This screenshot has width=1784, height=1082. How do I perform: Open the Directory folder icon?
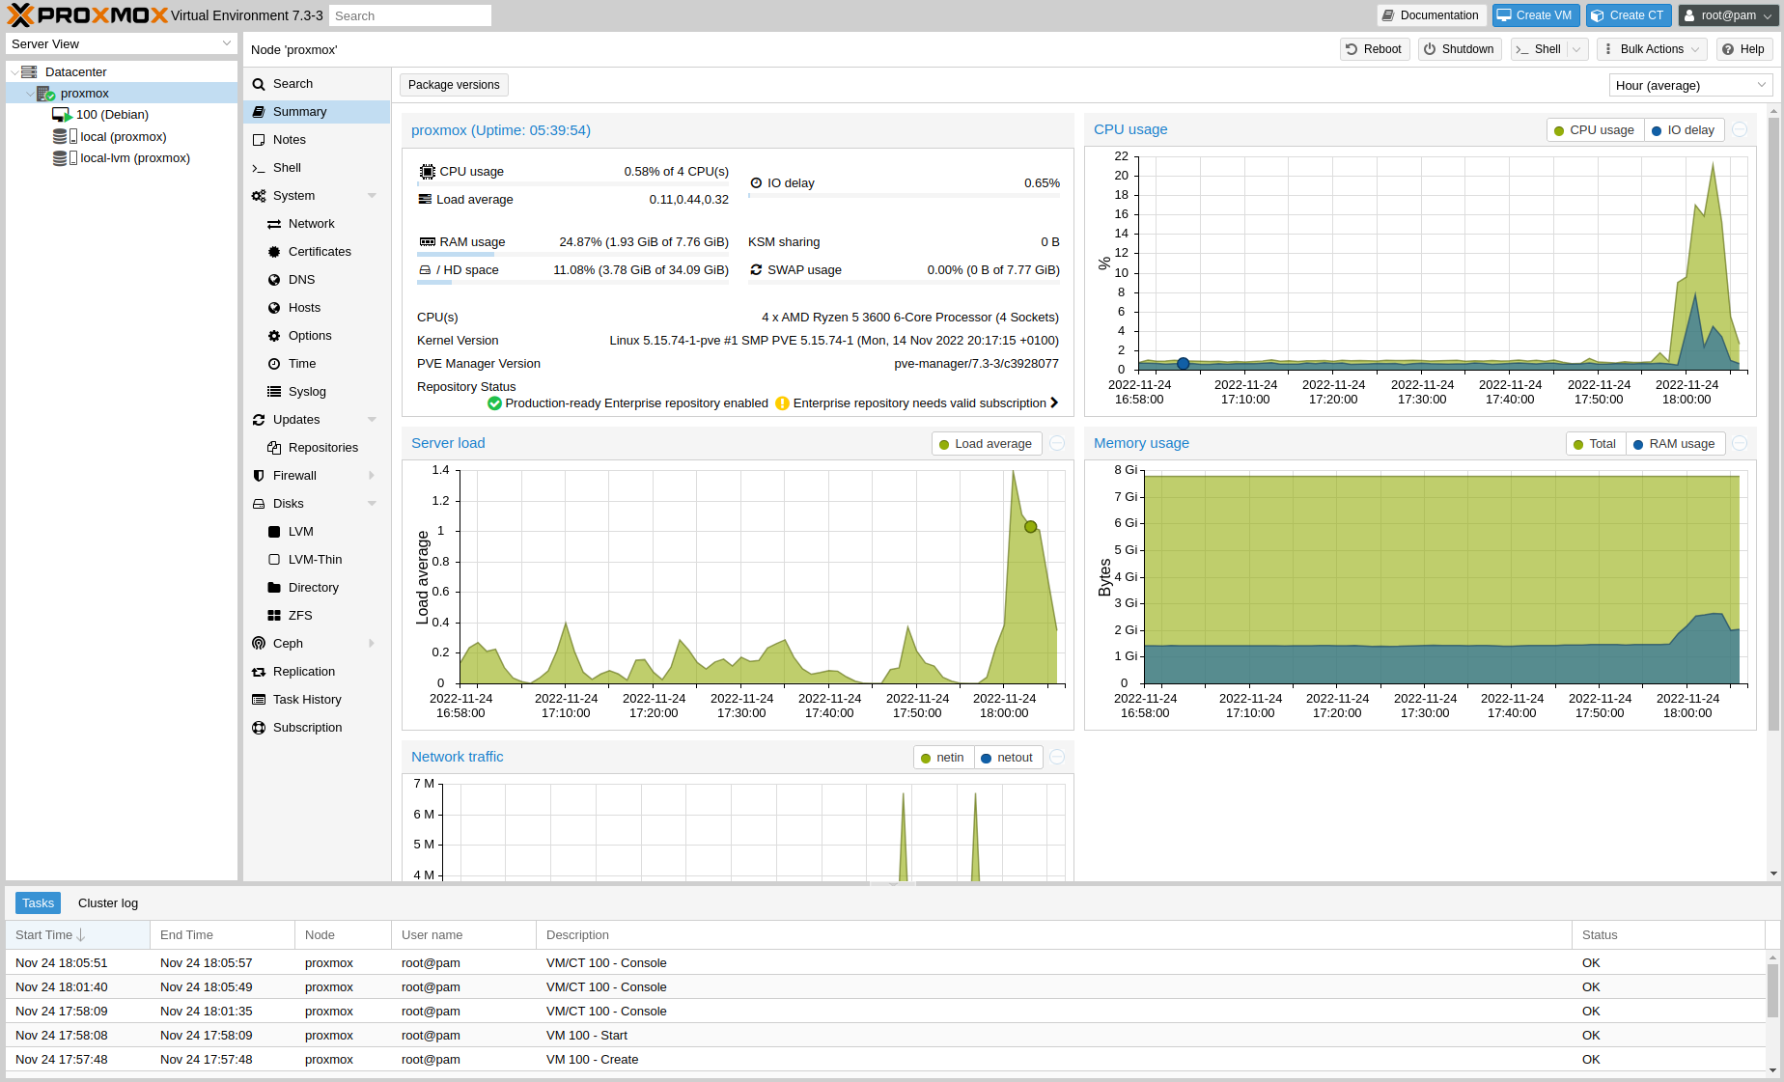click(274, 588)
